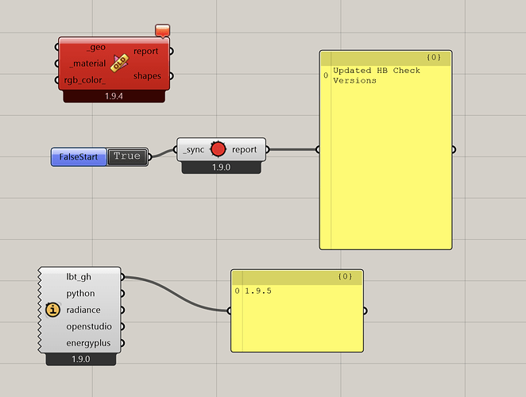
Task: Click the rgb_color_ input parameter
Action: pos(84,79)
